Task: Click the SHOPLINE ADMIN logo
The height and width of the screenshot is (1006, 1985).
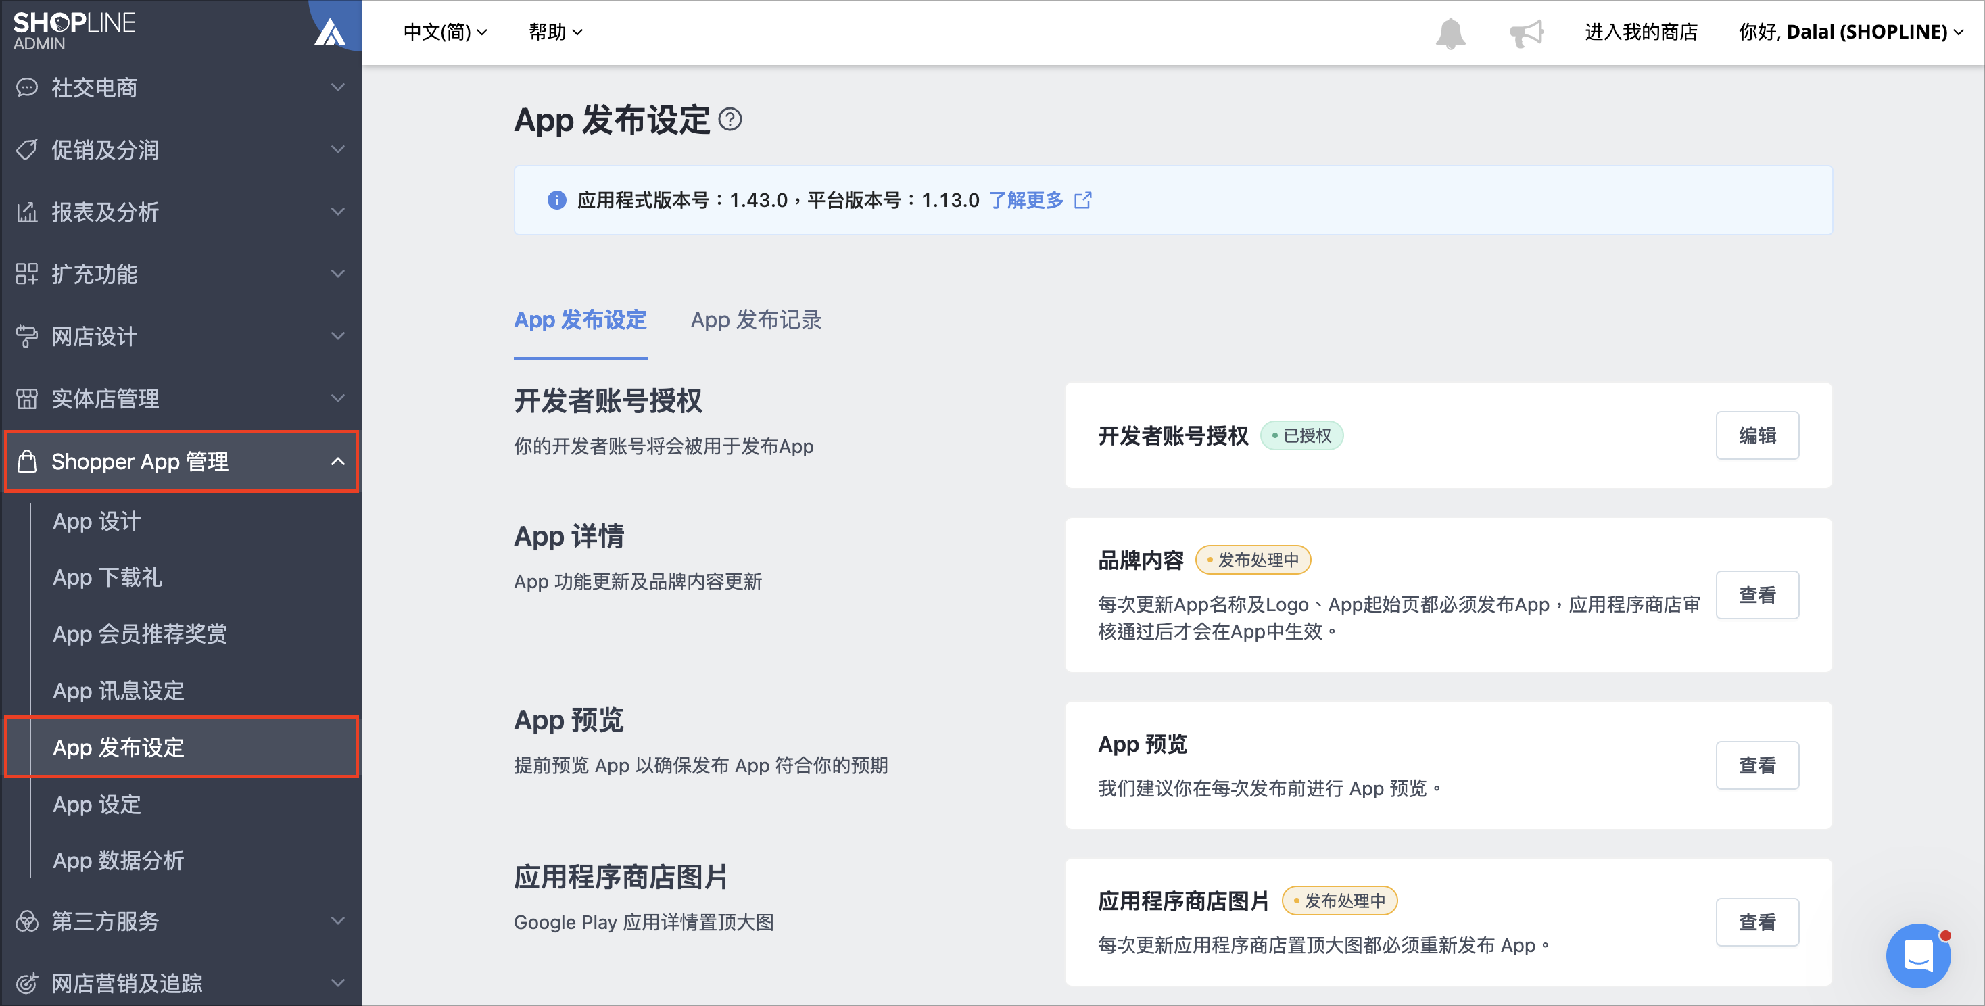Action: (x=74, y=31)
